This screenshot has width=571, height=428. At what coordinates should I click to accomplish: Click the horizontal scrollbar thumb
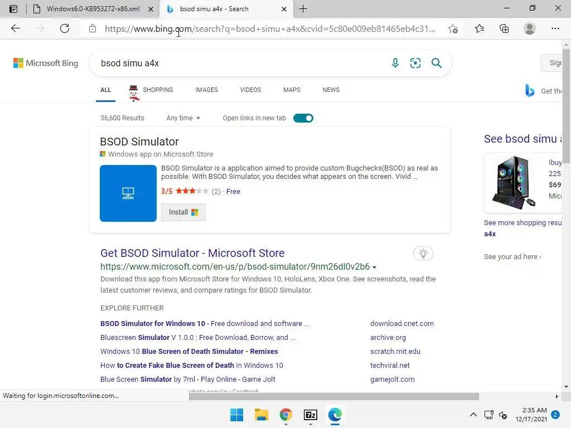[334, 396]
